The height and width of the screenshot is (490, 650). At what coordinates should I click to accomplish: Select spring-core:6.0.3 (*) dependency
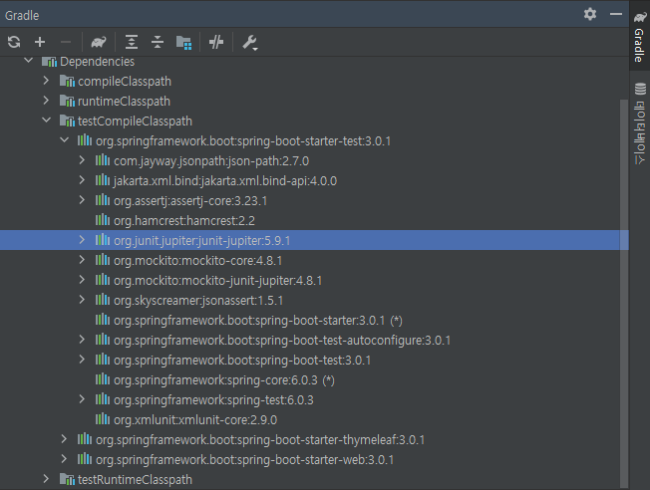[x=224, y=379]
